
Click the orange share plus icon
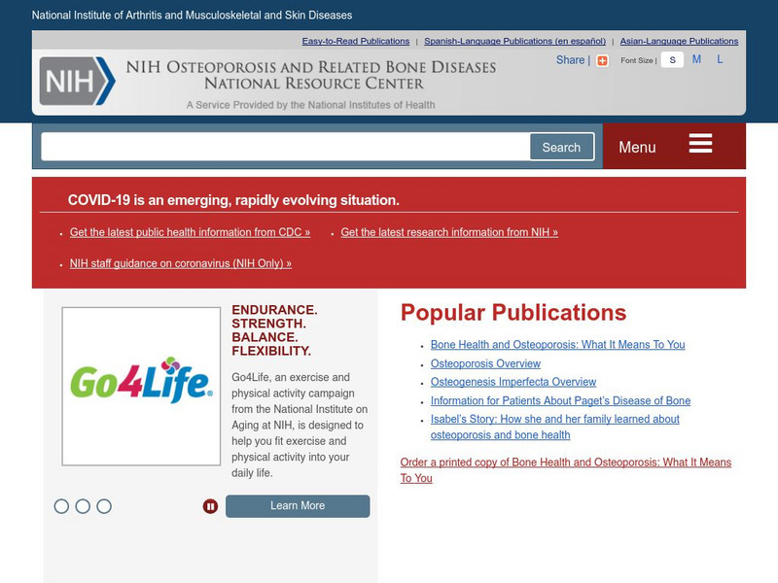click(602, 60)
